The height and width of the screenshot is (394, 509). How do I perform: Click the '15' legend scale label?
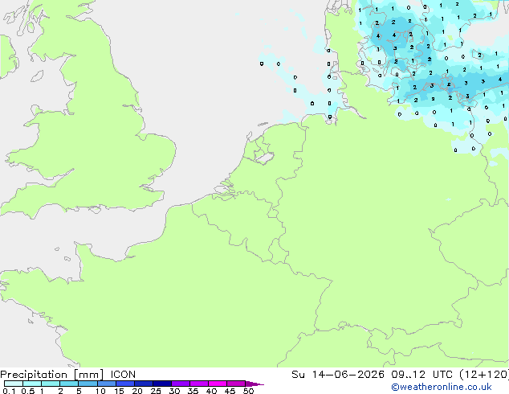(119, 391)
